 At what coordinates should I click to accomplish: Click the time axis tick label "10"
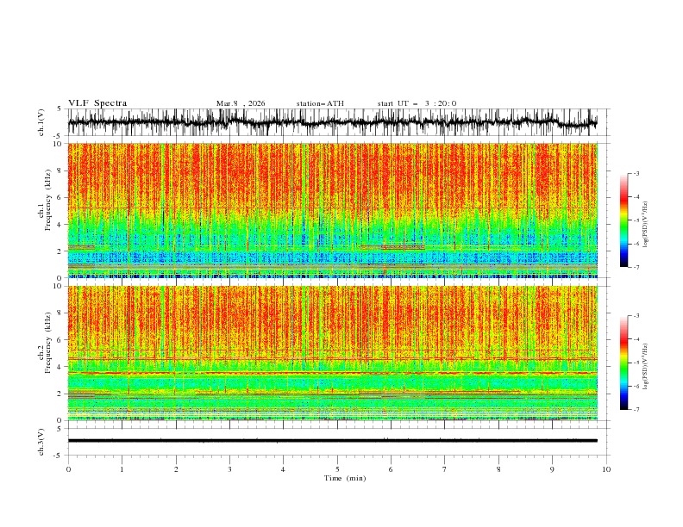click(606, 469)
